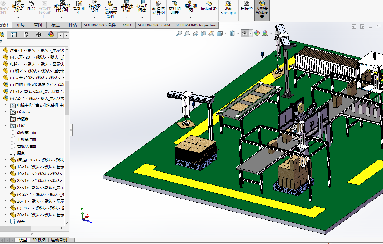Open the Hide/Show Items dropdown arrow
383x244 pixels.
click(x=251, y=33)
